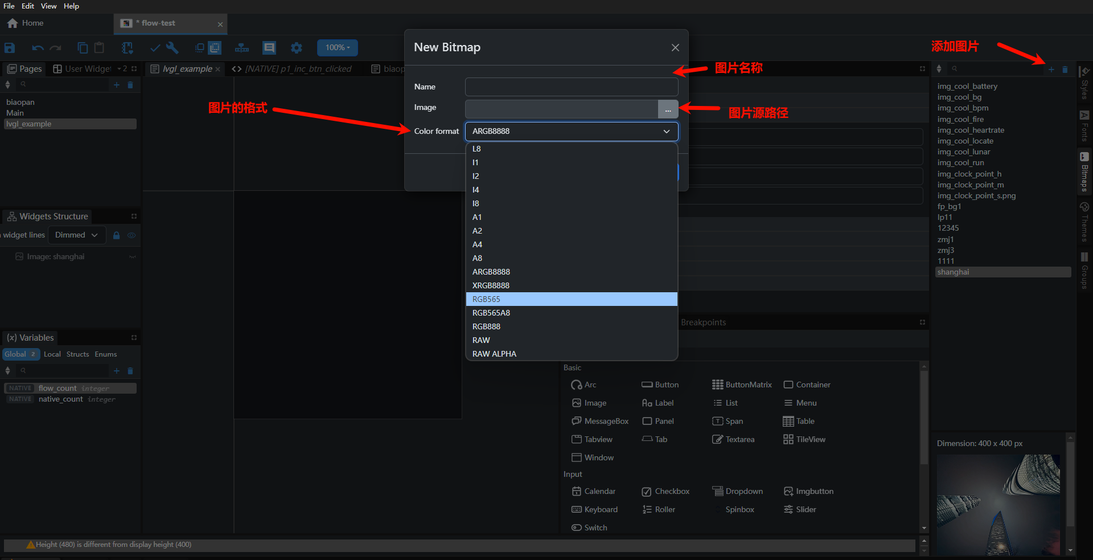The width and height of the screenshot is (1093, 560).
Task: Click the check icon in the toolbar
Action: (x=155, y=48)
